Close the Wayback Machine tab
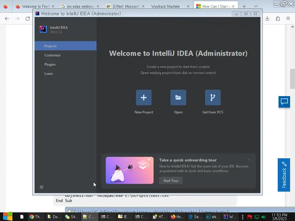 click(188, 6)
